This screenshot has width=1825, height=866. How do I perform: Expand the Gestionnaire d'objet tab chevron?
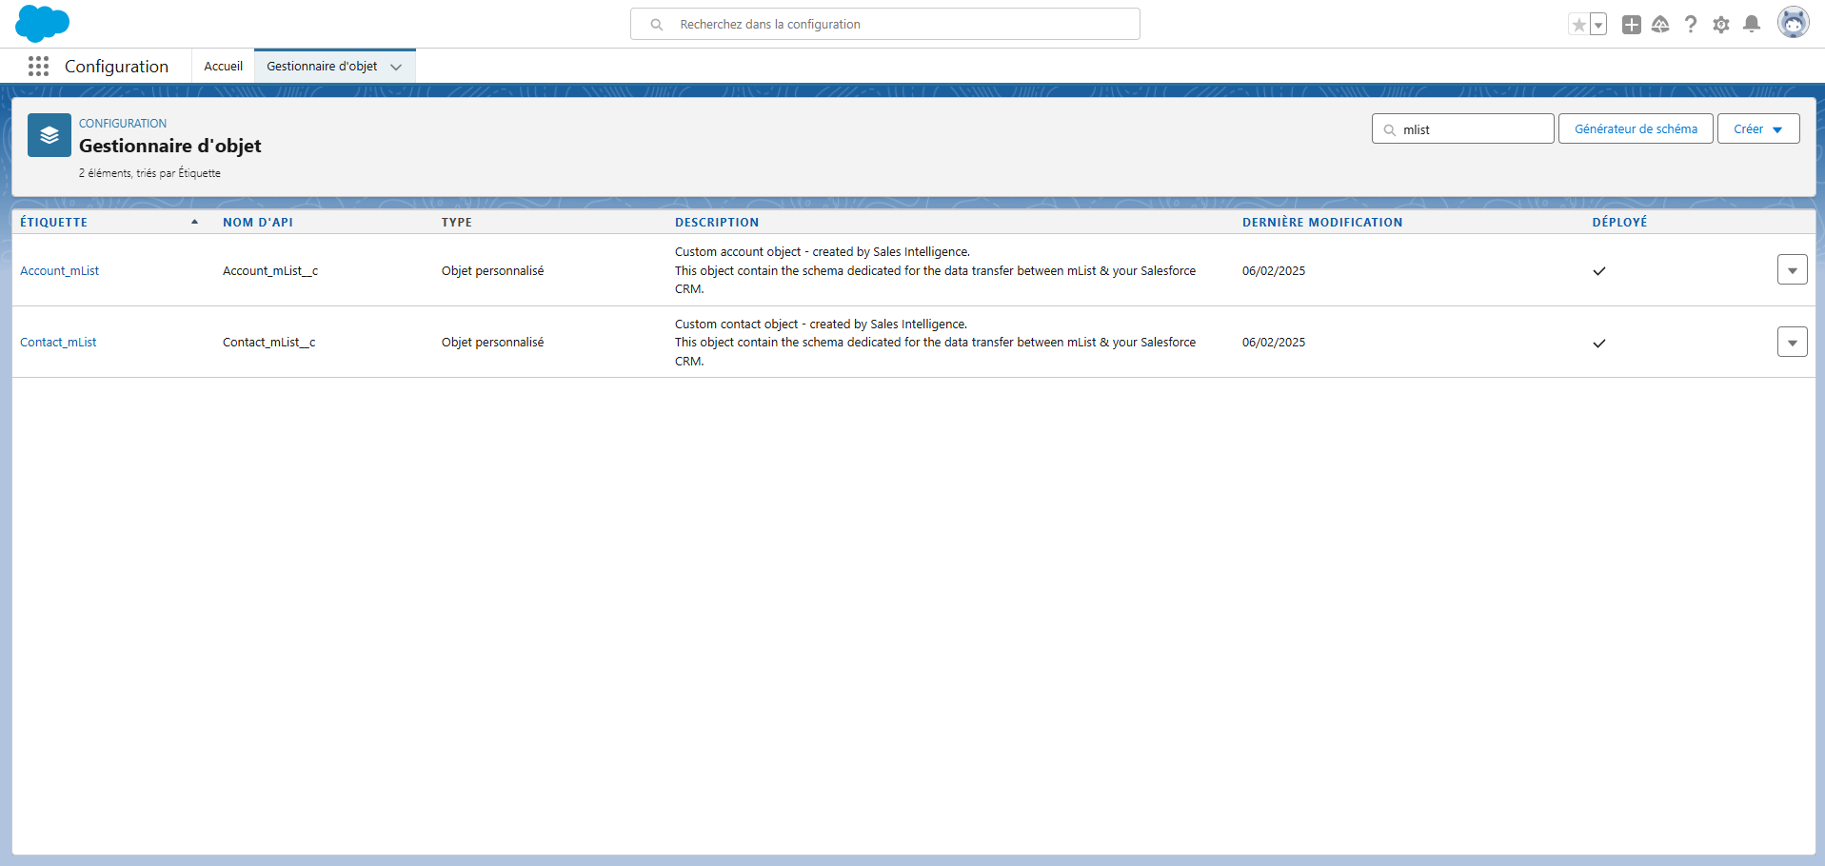tap(396, 67)
